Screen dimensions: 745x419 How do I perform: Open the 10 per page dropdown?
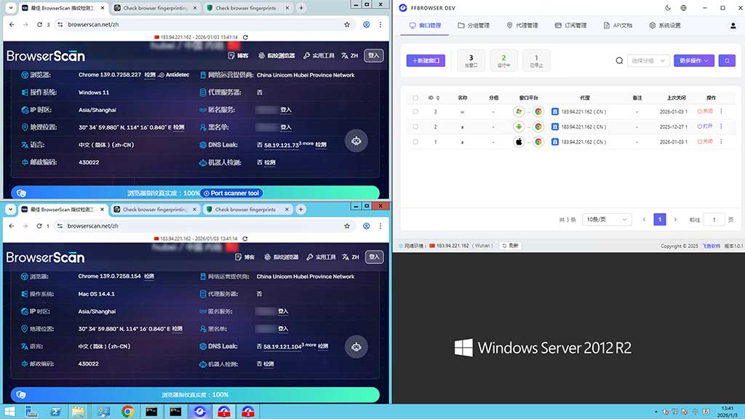pyautogui.click(x=606, y=220)
